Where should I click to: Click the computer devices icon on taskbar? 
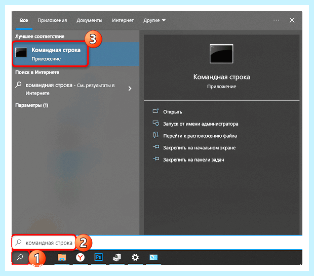tap(117, 257)
